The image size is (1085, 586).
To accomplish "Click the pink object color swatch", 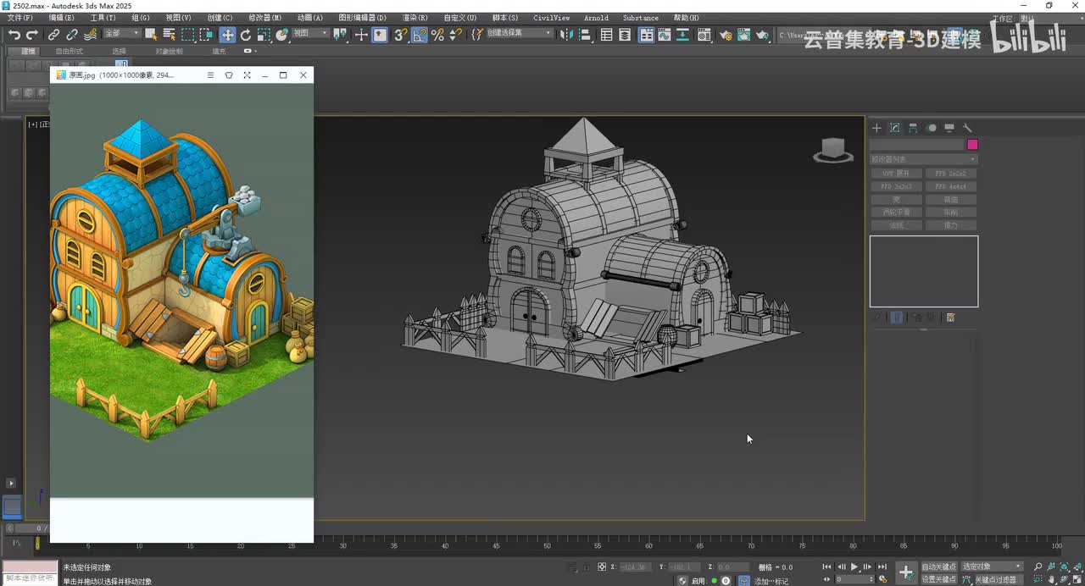I will [x=972, y=145].
